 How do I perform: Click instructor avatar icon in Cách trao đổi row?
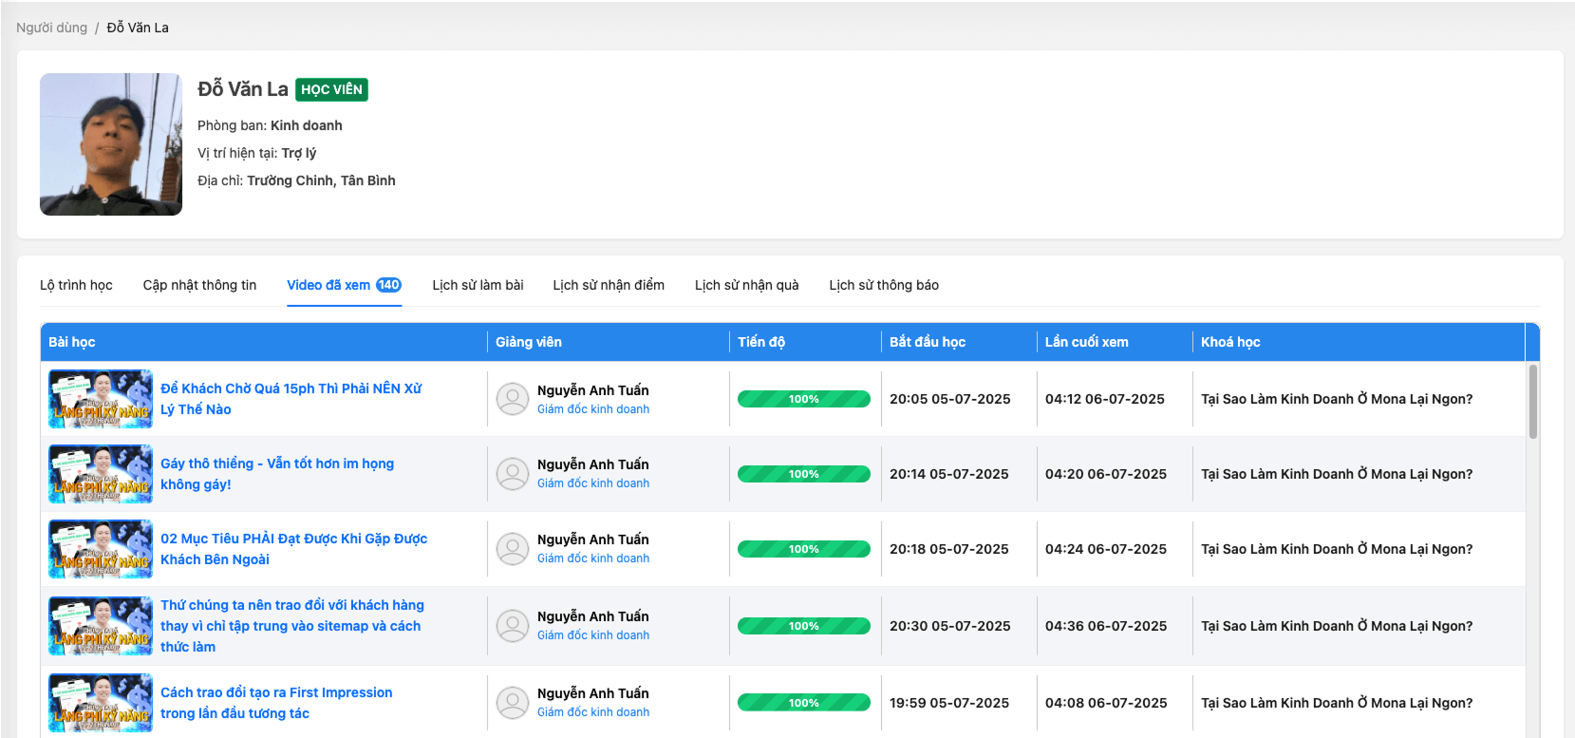point(513,703)
